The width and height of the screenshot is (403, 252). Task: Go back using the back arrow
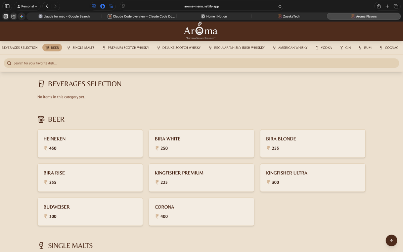point(47,6)
